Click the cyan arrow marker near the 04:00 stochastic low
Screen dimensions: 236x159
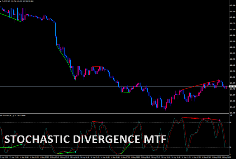[x=75, y=152]
